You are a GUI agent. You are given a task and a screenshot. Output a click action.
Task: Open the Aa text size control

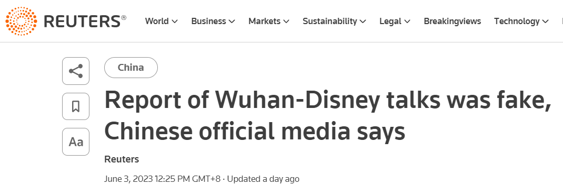click(76, 141)
